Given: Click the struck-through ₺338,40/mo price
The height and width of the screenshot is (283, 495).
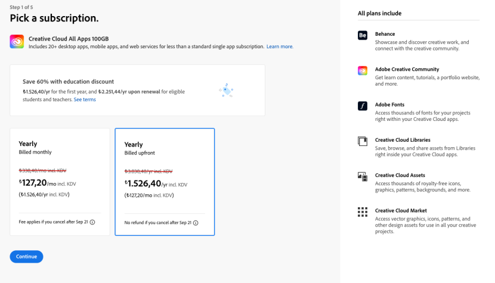Looking at the screenshot, I should (42, 170).
